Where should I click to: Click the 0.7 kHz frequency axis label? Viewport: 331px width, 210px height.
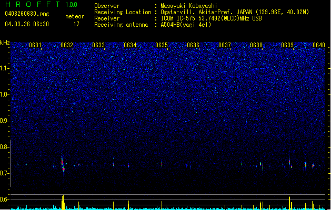pyautogui.click(x=5, y=173)
